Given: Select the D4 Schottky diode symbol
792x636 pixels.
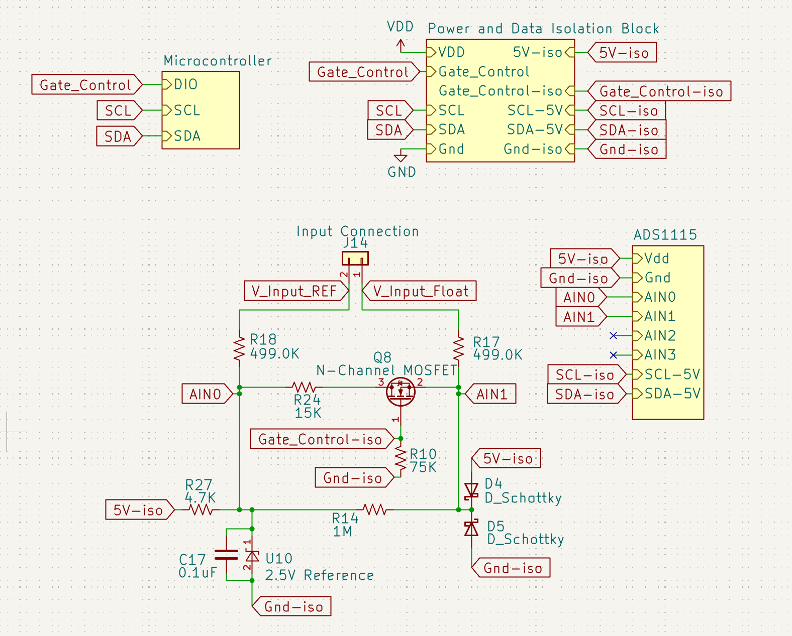Looking at the screenshot, I should (471, 490).
